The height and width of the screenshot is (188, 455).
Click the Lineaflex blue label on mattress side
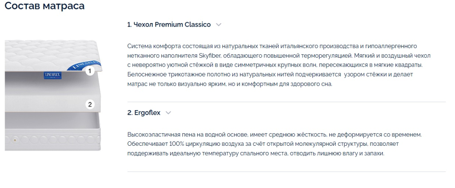[52, 75]
